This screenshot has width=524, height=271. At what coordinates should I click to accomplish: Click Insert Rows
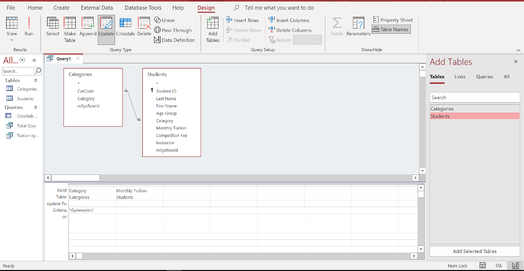point(243,20)
